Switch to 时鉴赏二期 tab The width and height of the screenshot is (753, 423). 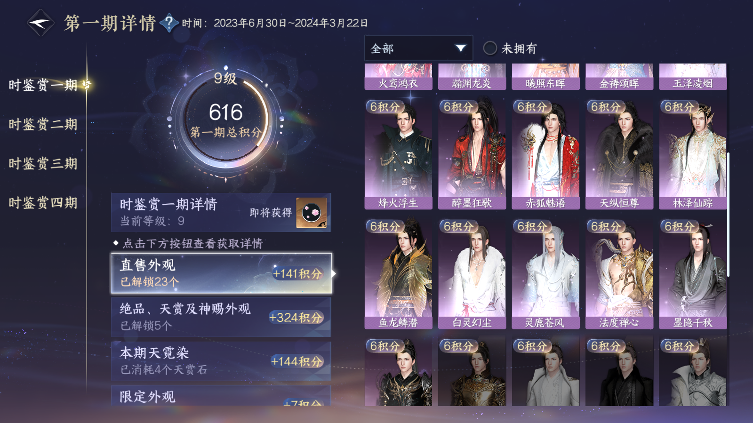[x=43, y=124]
